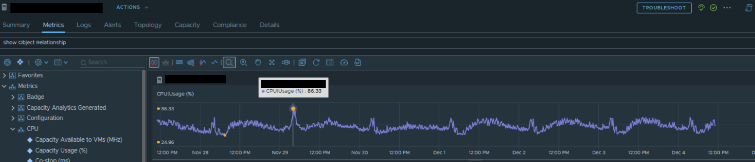Click the CPU group hierarchy icon
This screenshot has width=755, height=162.
coord(21,129)
